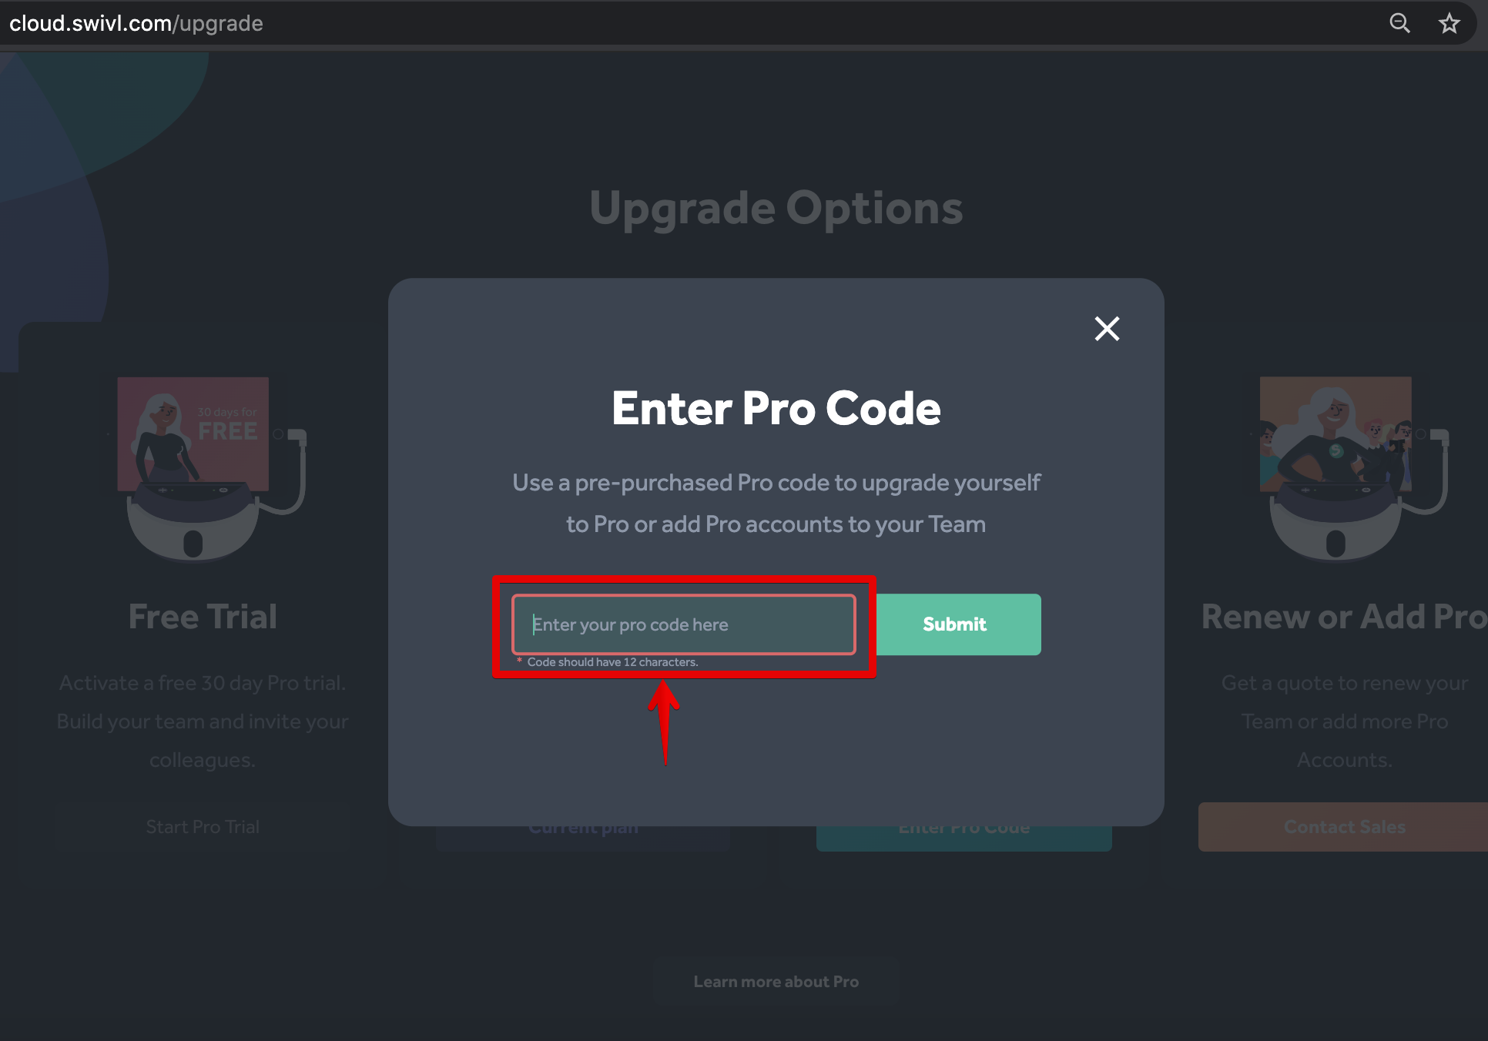This screenshot has height=1041, width=1488.
Task: Click the Contact Sales button
Action: tap(1344, 827)
